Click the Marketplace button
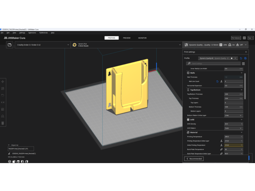255x191 pixels. coord(236,38)
